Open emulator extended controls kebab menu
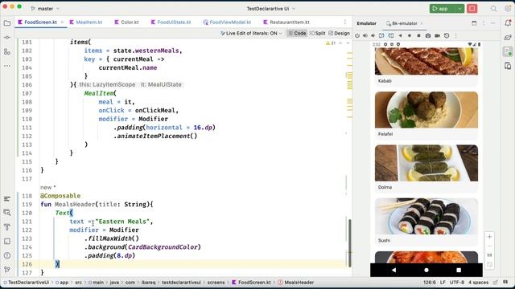This screenshot has height=289, width=515. point(456,35)
